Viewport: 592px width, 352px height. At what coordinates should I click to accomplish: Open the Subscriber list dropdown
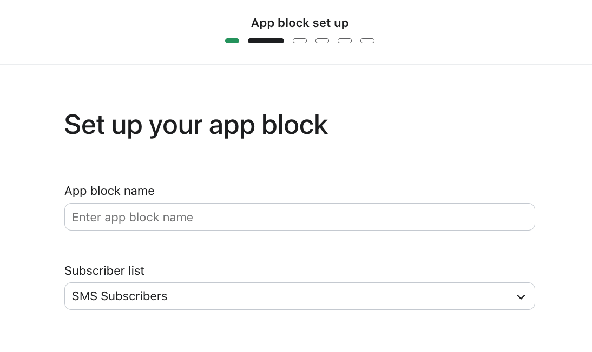click(x=299, y=296)
